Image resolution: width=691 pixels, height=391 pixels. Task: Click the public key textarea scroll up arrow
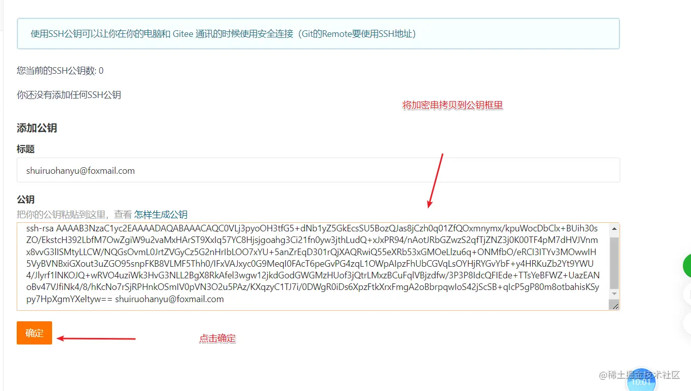click(615, 228)
